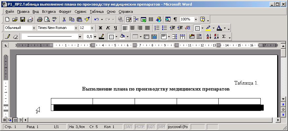The image size is (288, 131).
Task: Open the Вставка menu
Action: coord(49,12)
